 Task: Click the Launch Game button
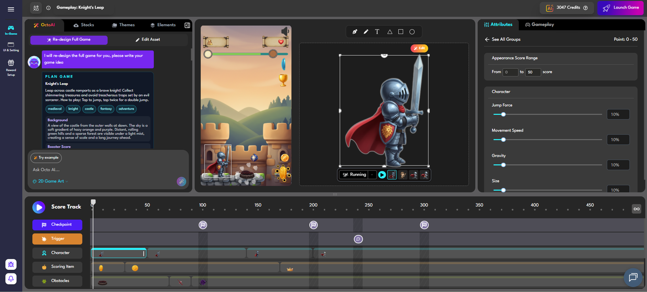click(x=620, y=8)
